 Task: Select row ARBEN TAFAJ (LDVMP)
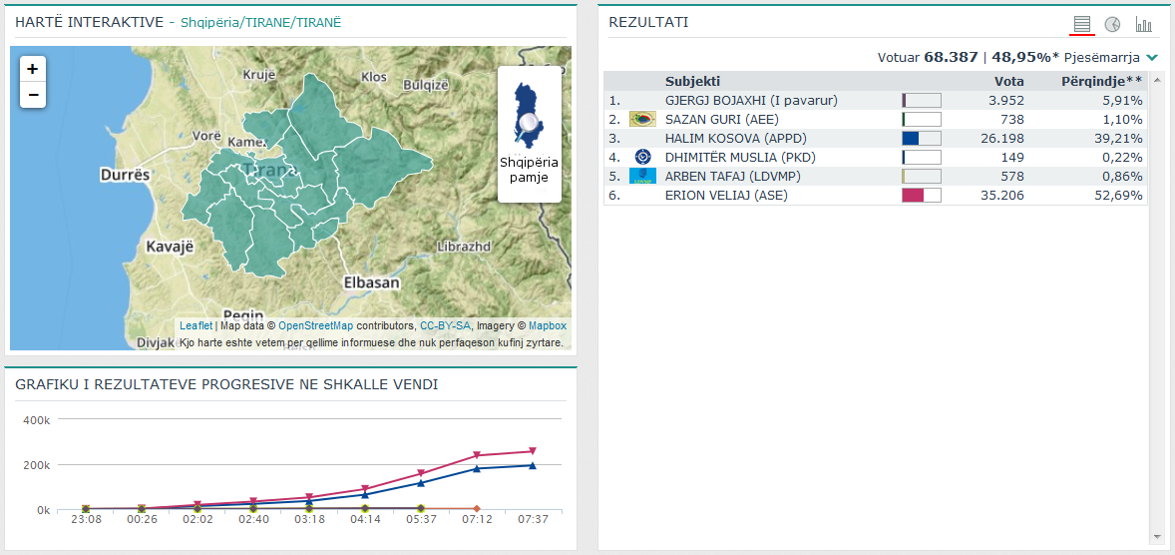875,177
